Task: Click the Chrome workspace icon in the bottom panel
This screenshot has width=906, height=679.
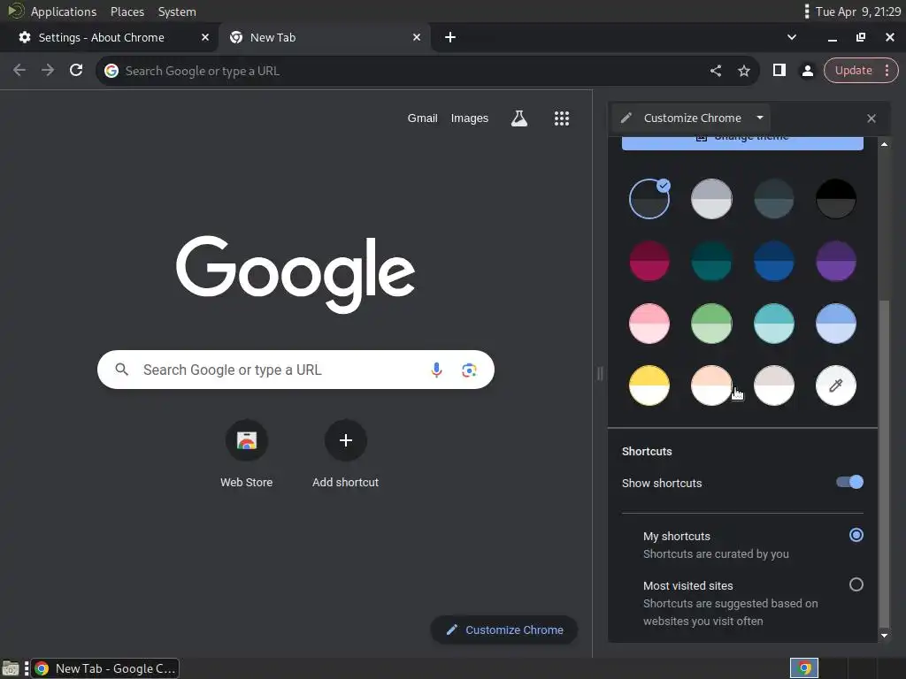Action: point(803,668)
